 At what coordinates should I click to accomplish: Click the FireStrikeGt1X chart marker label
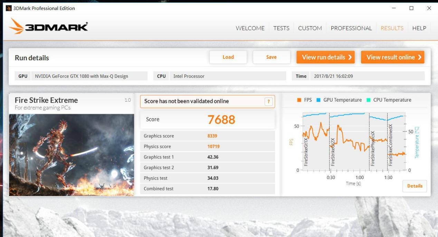point(306,152)
